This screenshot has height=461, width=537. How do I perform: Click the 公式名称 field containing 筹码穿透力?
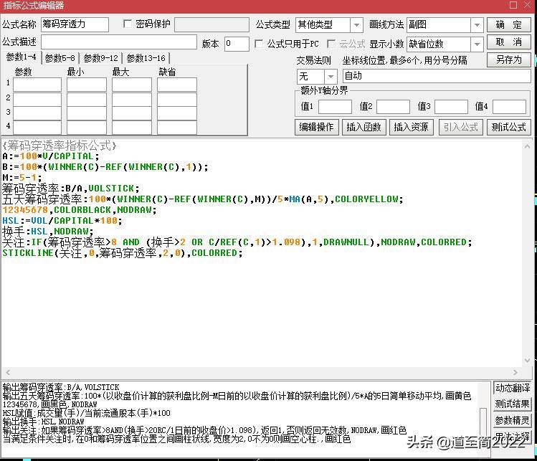click(x=75, y=24)
